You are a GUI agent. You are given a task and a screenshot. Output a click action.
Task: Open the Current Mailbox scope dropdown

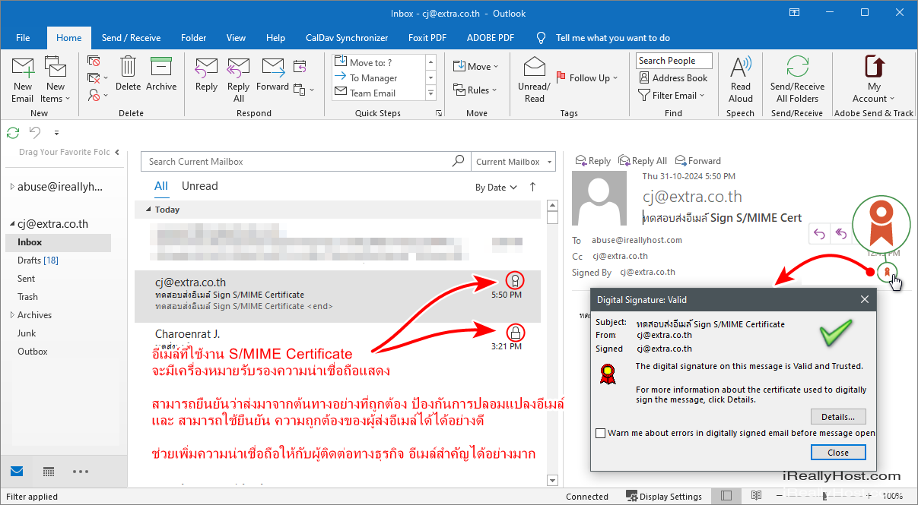(513, 162)
